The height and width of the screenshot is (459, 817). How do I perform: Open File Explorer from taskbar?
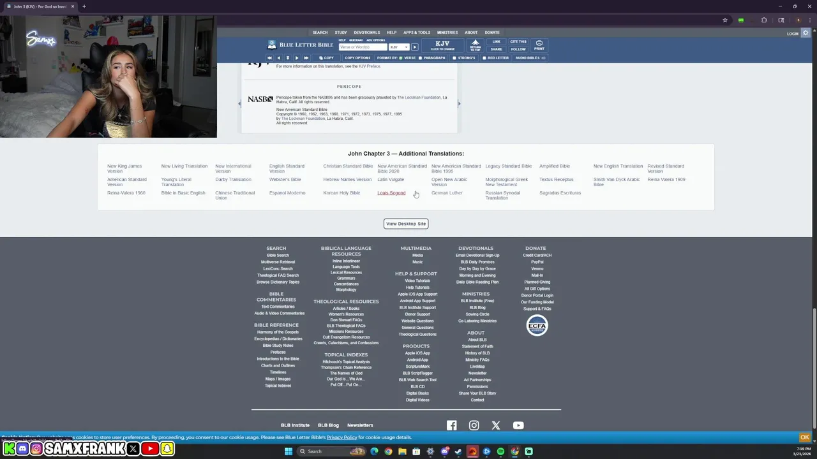click(x=402, y=451)
